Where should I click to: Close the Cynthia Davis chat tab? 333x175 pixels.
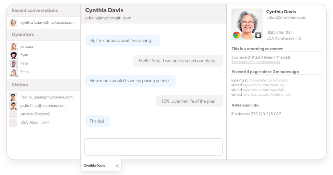pyautogui.click(x=117, y=166)
